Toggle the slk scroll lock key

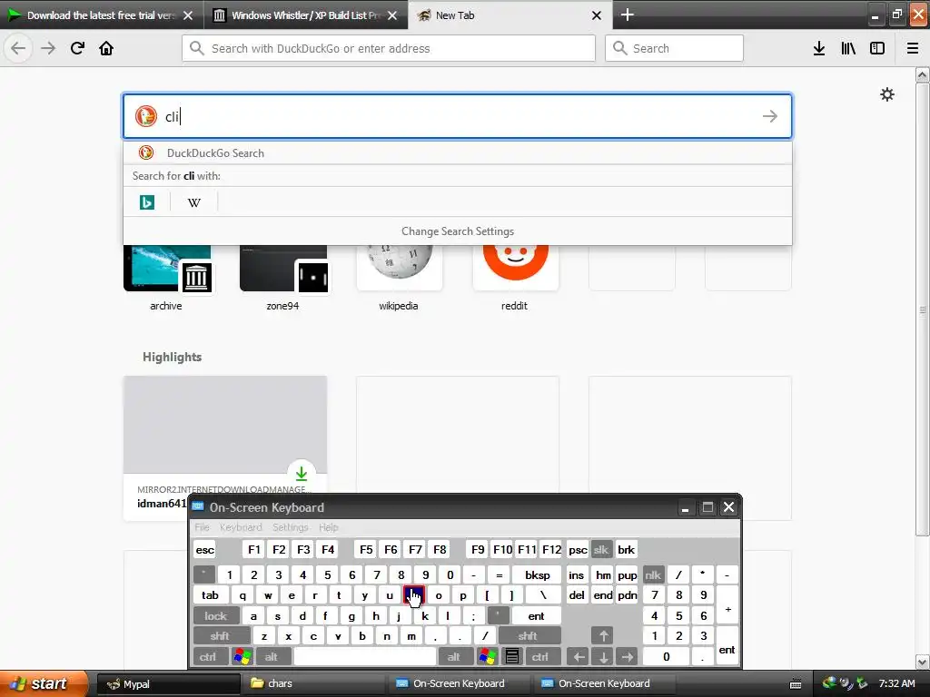coord(601,549)
